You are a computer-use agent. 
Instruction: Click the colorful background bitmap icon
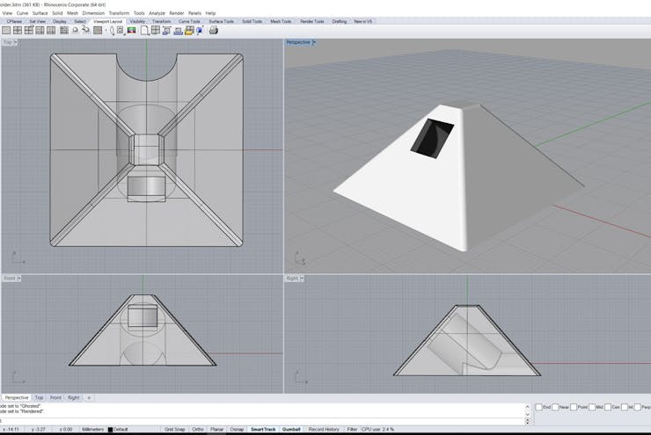point(132,30)
